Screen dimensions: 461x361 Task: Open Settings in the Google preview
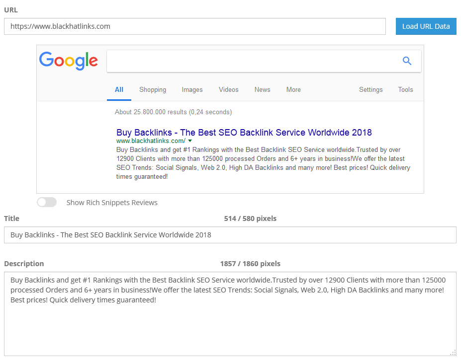click(371, 90)
